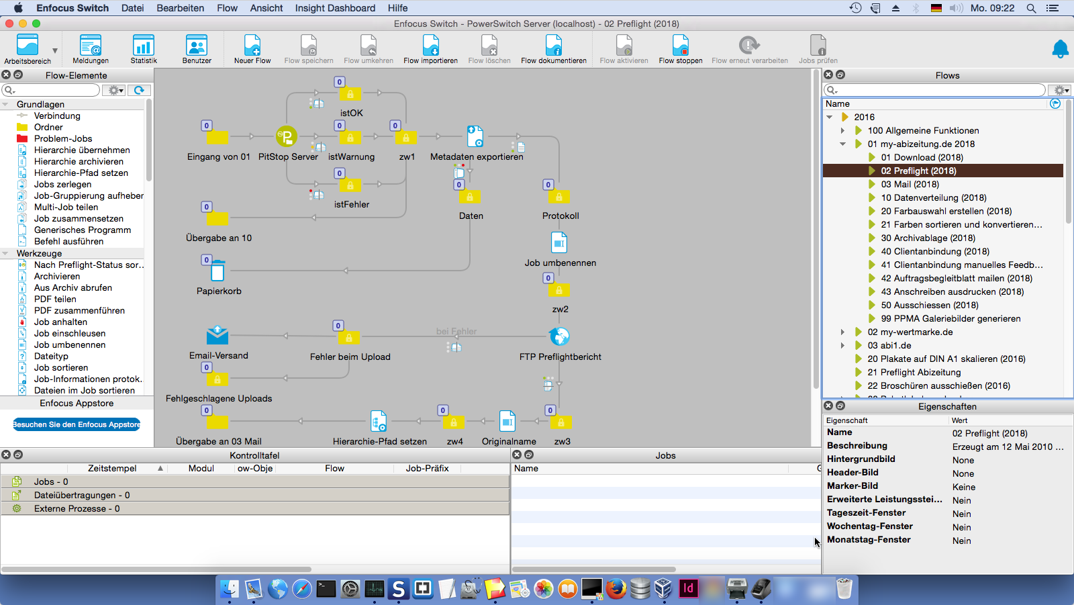Select Problem-Jobs in Flow-Elemente list
Viewport: 1074px width, 605px height.
click(63, 138)
